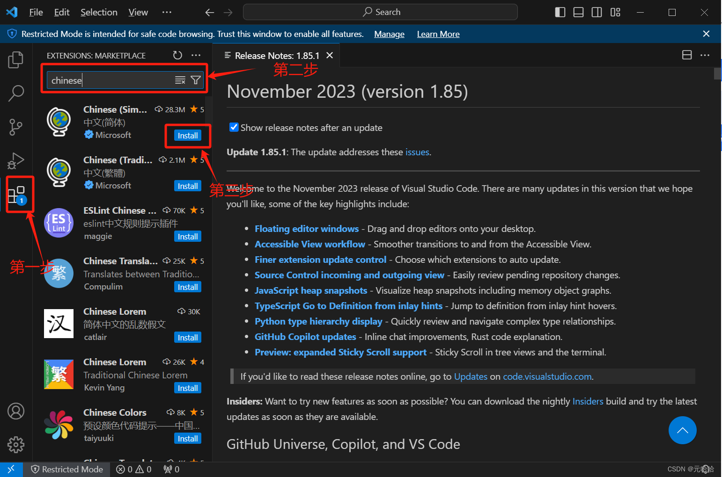Screen dimensions: 722x477
Task: Open the Explorer view icon
Action: click(x=15, y=59)
